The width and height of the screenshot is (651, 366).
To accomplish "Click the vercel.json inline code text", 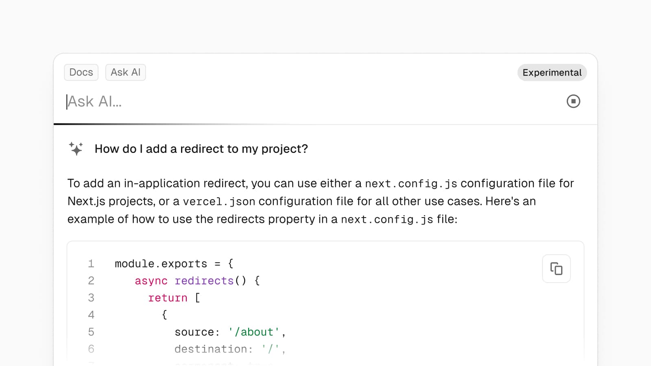I will [219, 202].
